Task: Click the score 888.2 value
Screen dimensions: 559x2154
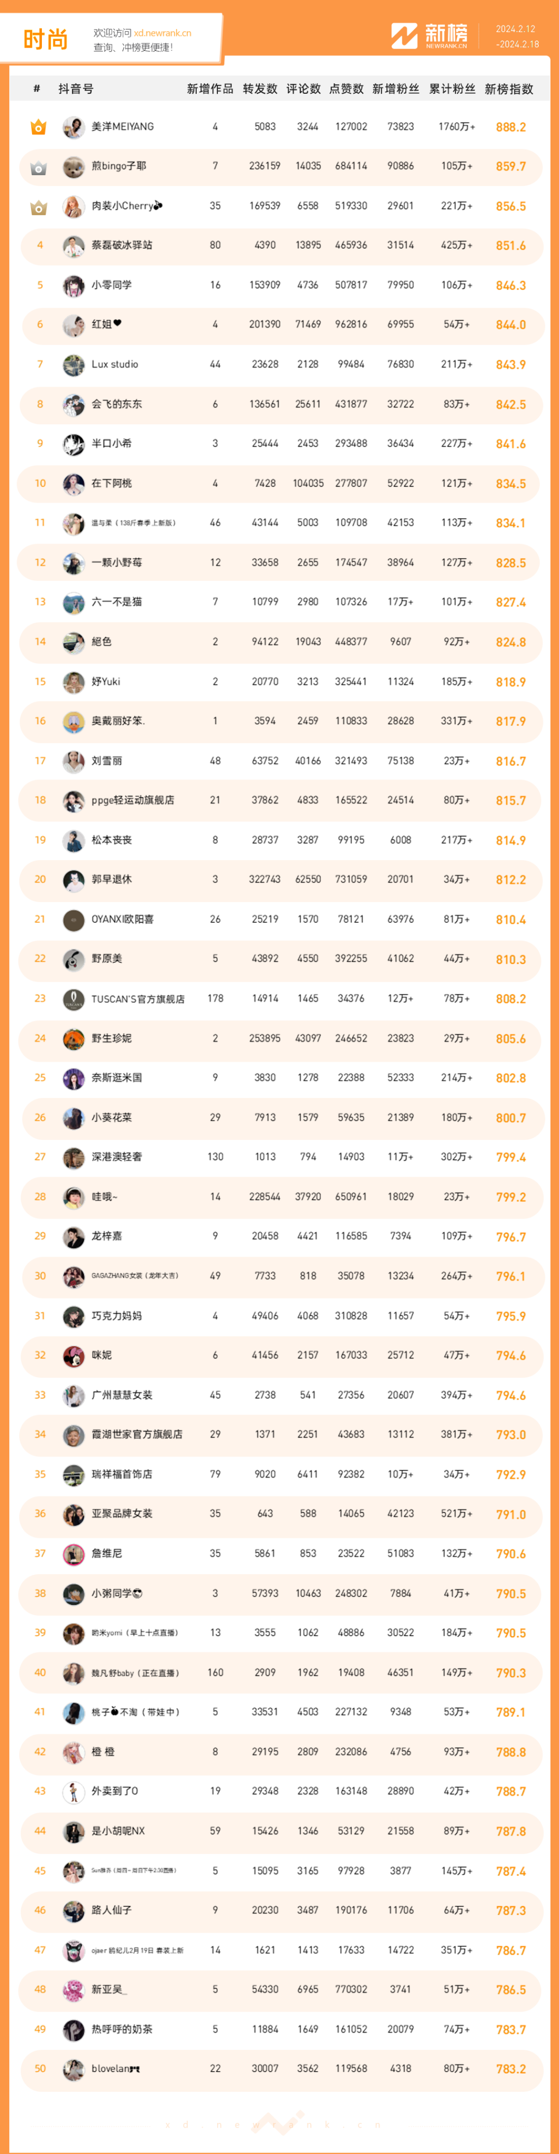Action: click(x=510, y=127)
